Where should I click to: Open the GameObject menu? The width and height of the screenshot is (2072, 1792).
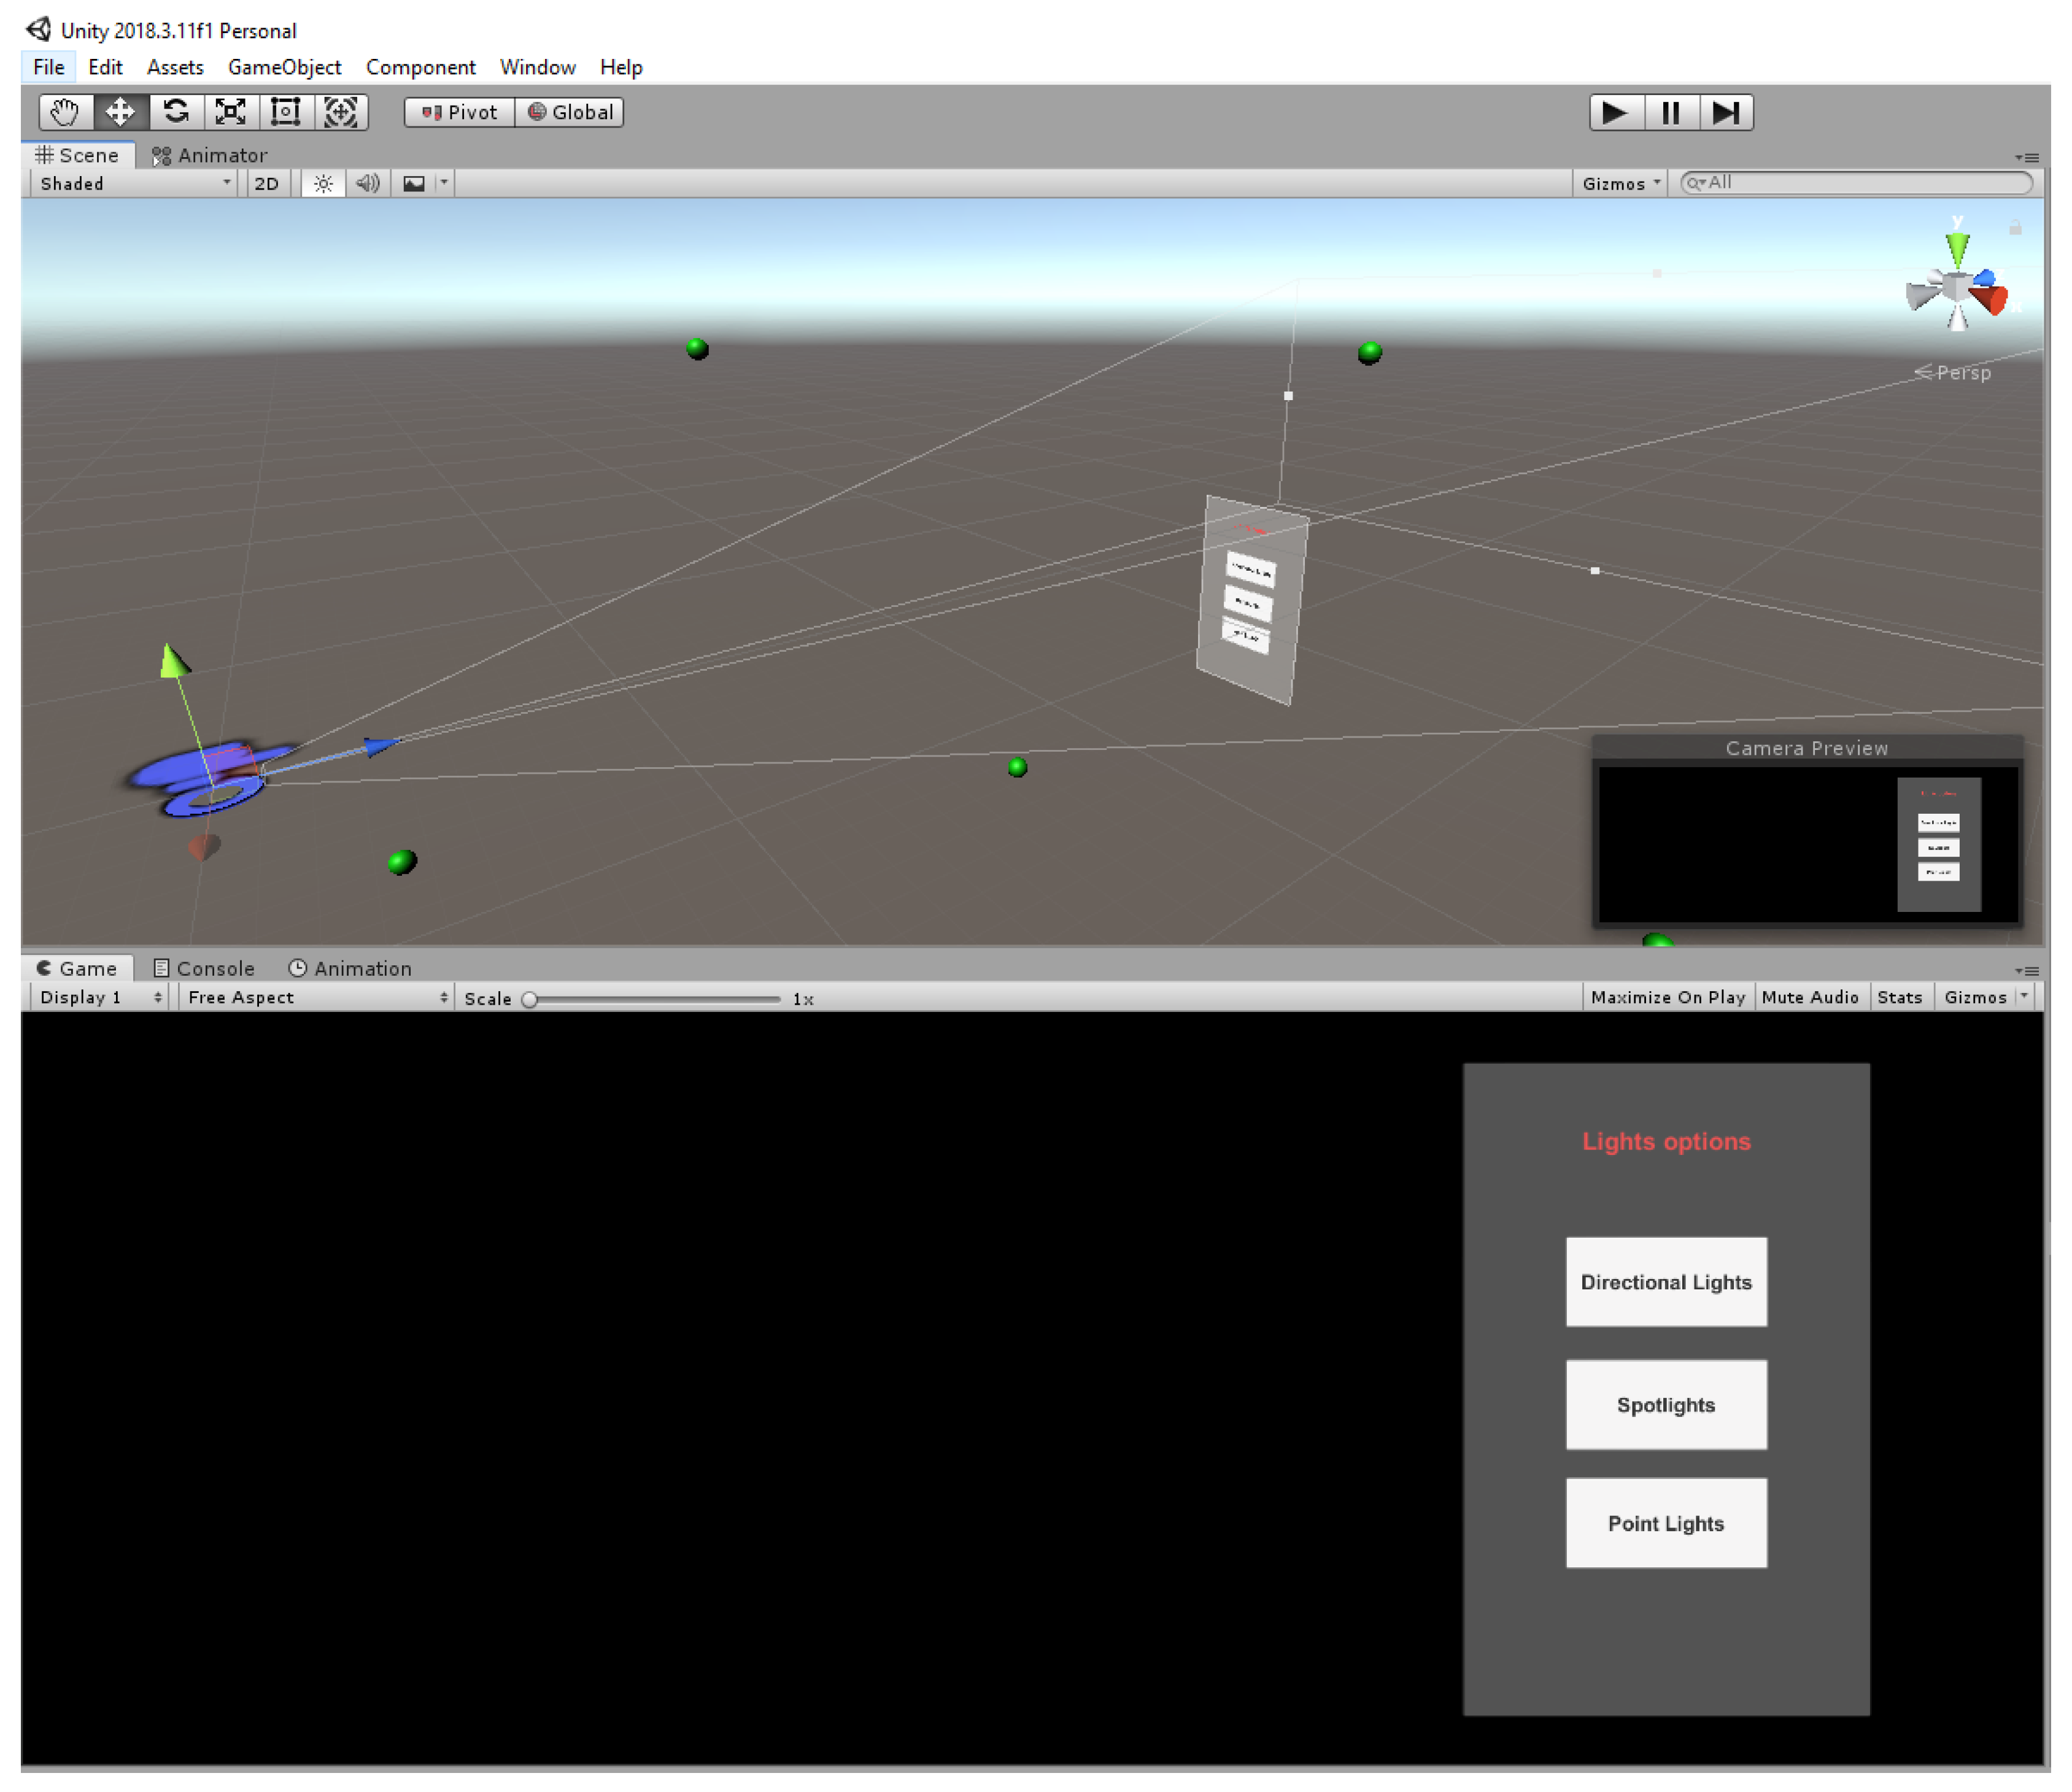tap(284, 67)
